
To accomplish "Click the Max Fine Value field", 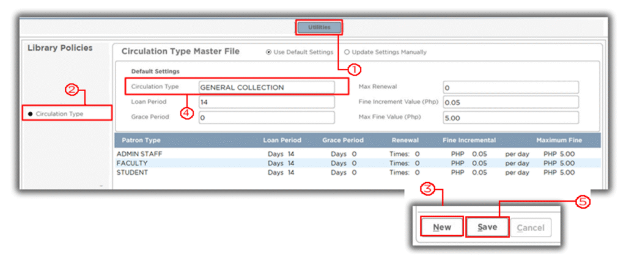I will [x=510, y=117].
